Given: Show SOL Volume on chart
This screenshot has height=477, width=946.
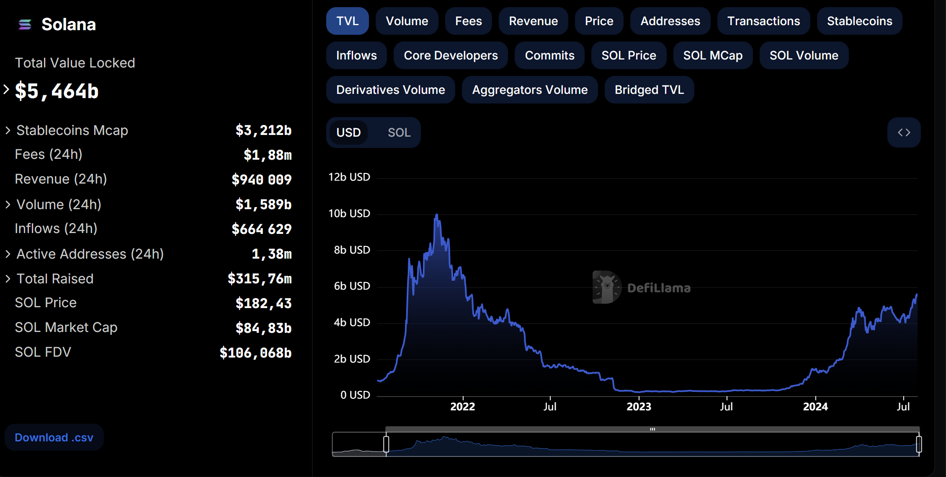Looking at the screenshot, I should click(x=804, y=55).
